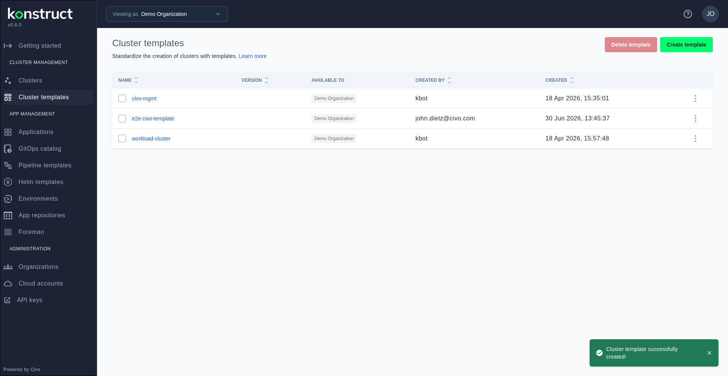Open the help question mark icon
The image size is (728, 376).
pos(688,14)
